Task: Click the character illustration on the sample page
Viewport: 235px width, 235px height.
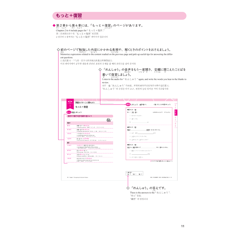Action: [108, 120]
